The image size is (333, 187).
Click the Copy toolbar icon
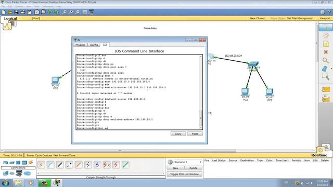click(37, 12)
